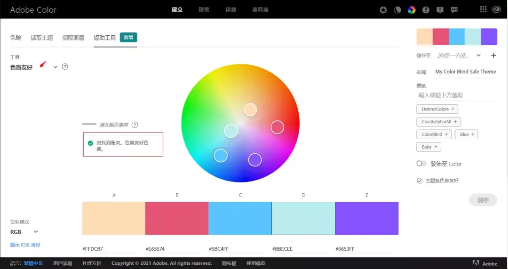
Task: Click the theme name field My Color Blind Safe Theme
Action: click(466, 71)
